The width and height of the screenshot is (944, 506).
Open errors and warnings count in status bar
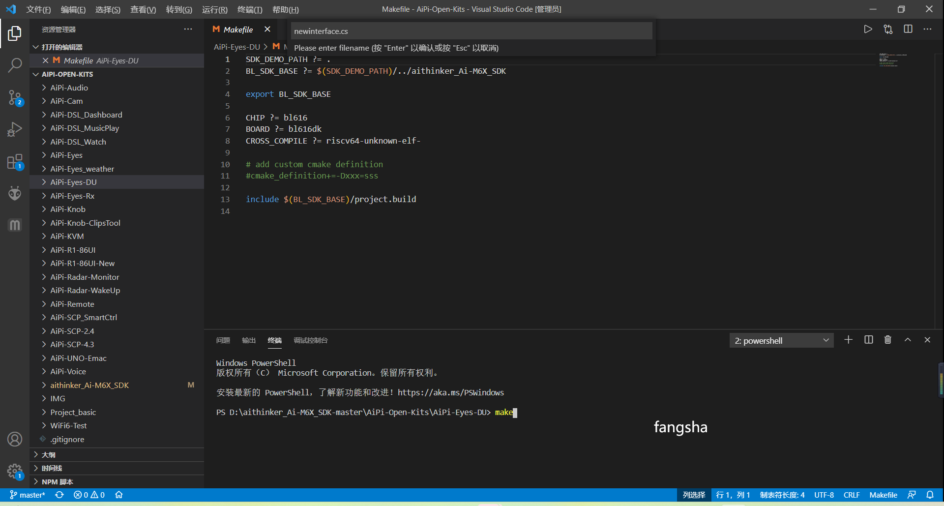click(89, 495)
